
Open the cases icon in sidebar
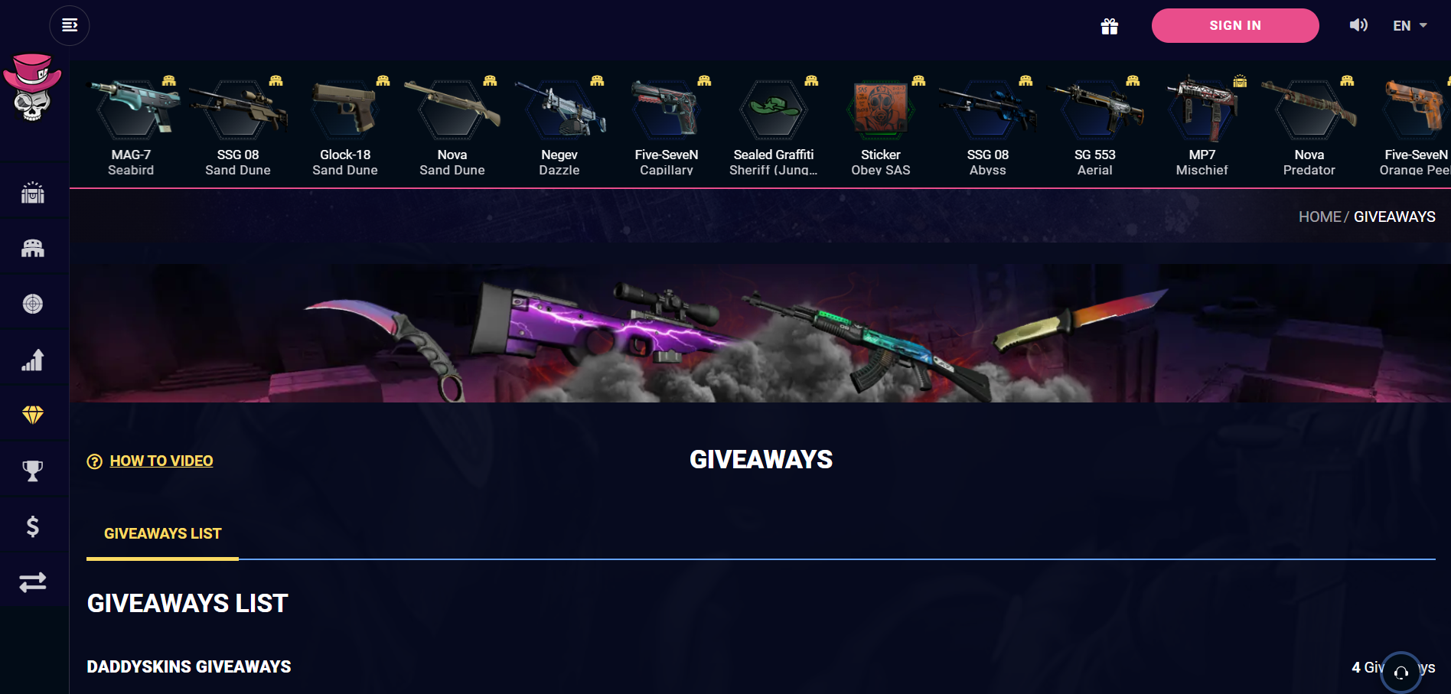(33, 192)
